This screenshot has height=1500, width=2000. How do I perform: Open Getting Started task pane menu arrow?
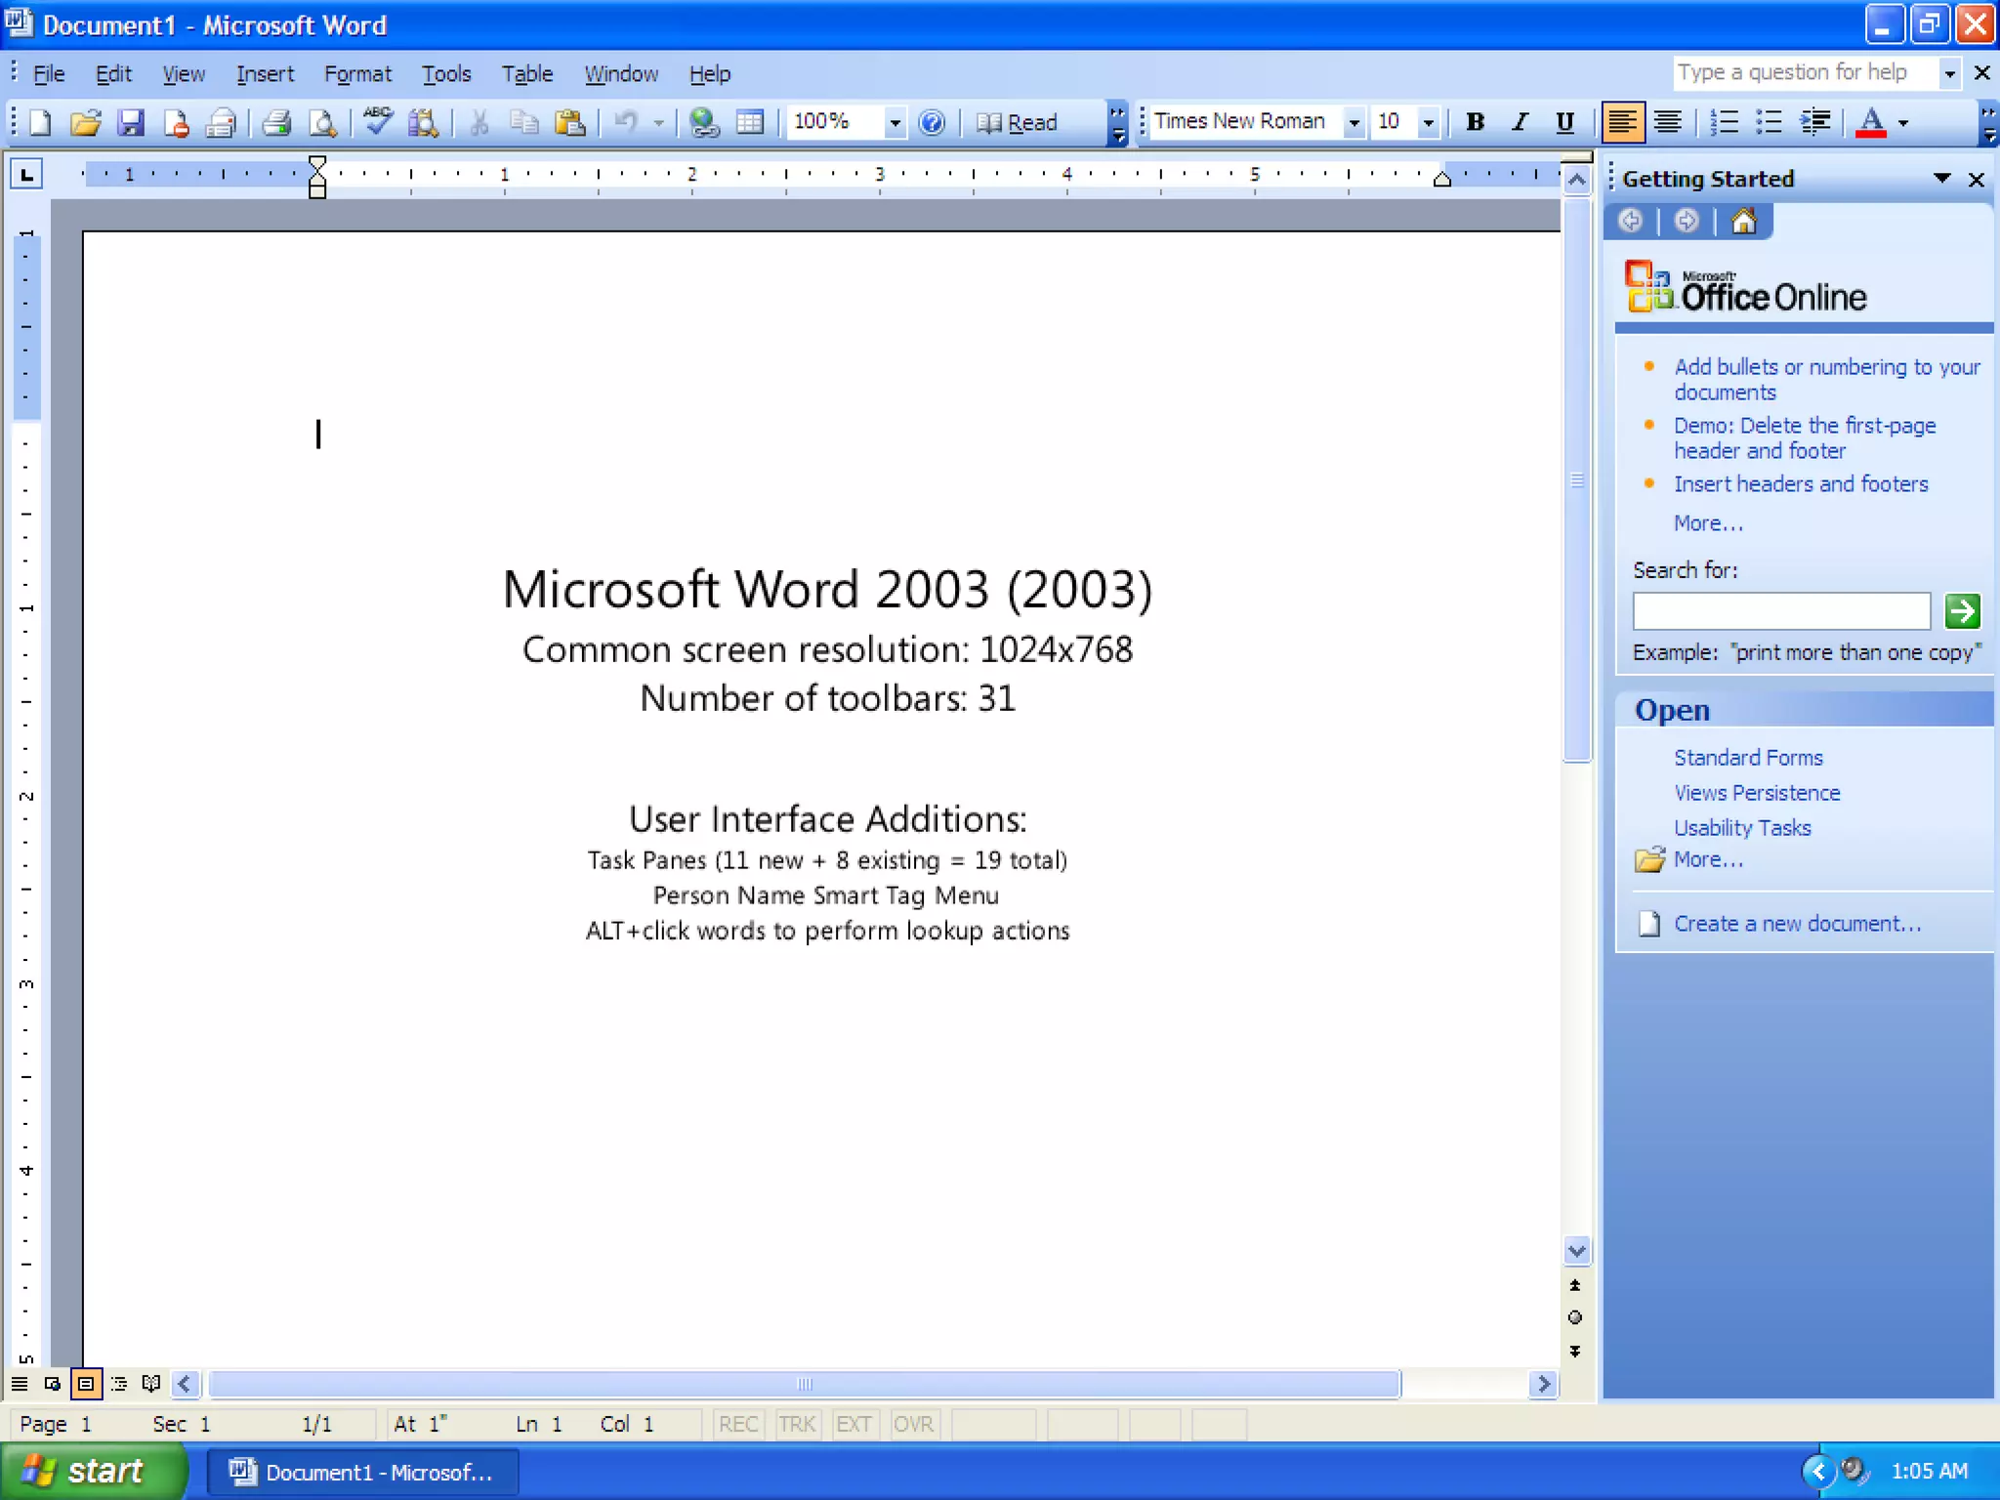(1941, 179)
